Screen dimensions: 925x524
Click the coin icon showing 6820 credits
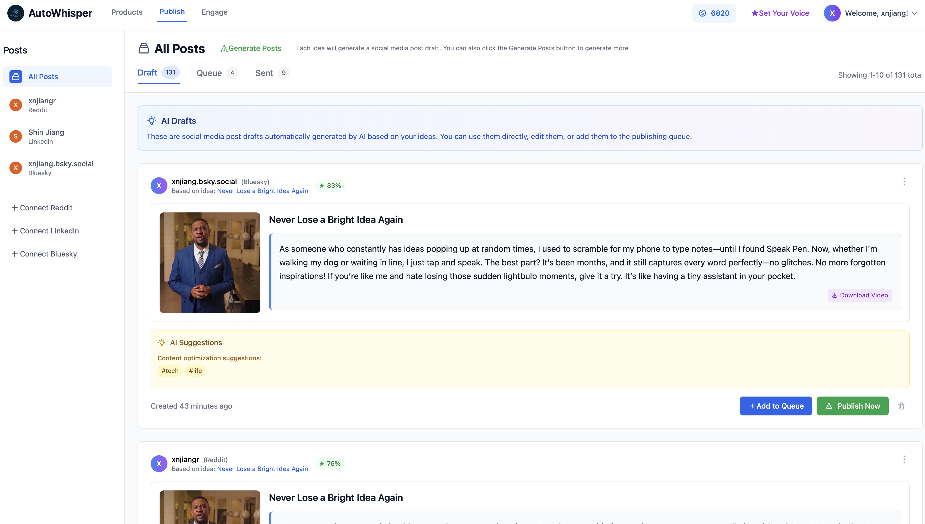tap(702, 13)
